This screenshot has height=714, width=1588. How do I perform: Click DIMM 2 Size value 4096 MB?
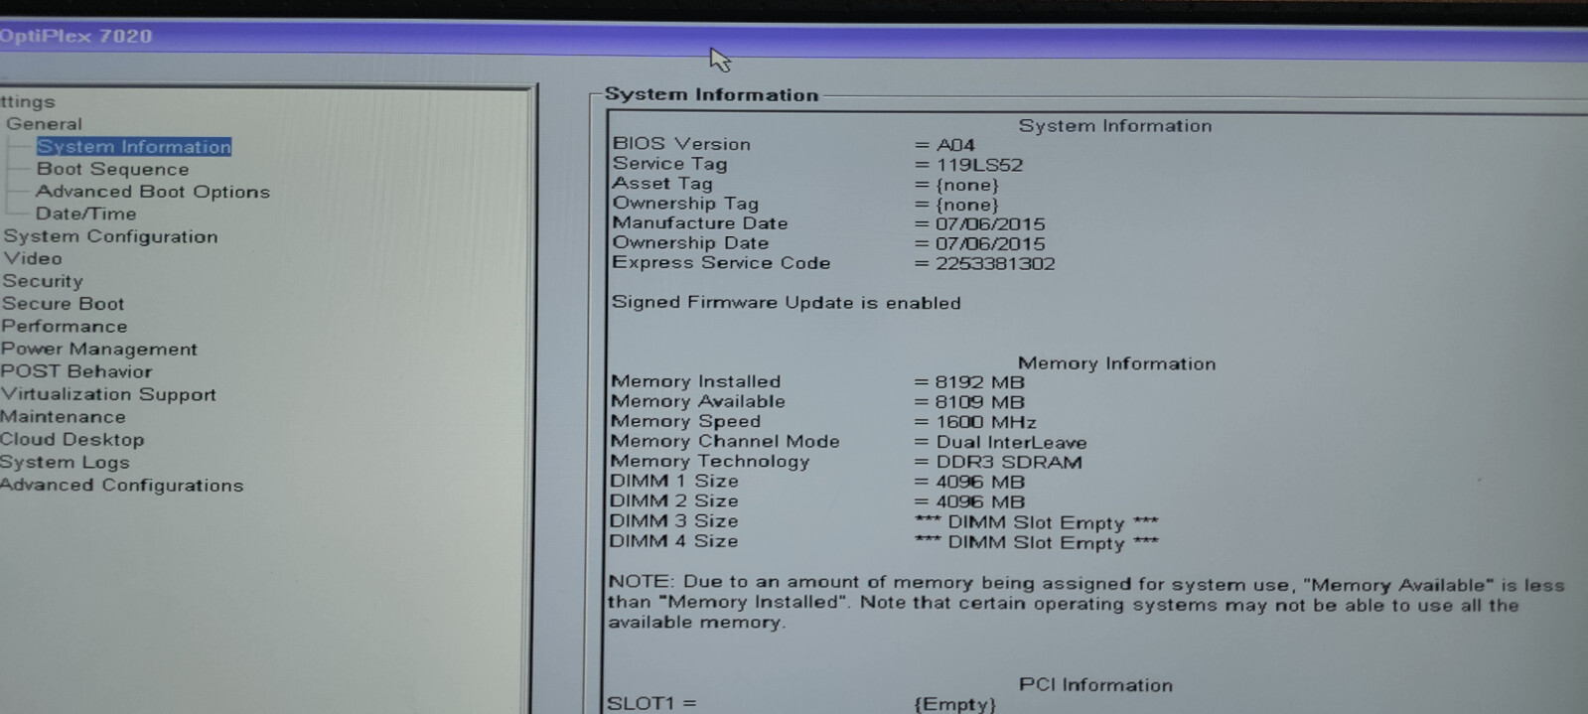pyautogui.click(x=979, y=502)
